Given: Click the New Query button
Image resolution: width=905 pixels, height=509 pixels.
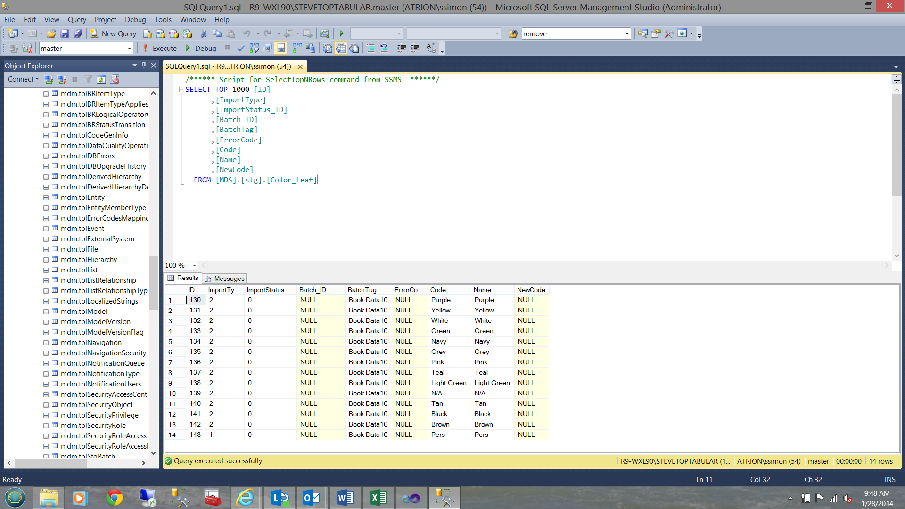Looking at the screenshot, I should click(x=114, y=33).
